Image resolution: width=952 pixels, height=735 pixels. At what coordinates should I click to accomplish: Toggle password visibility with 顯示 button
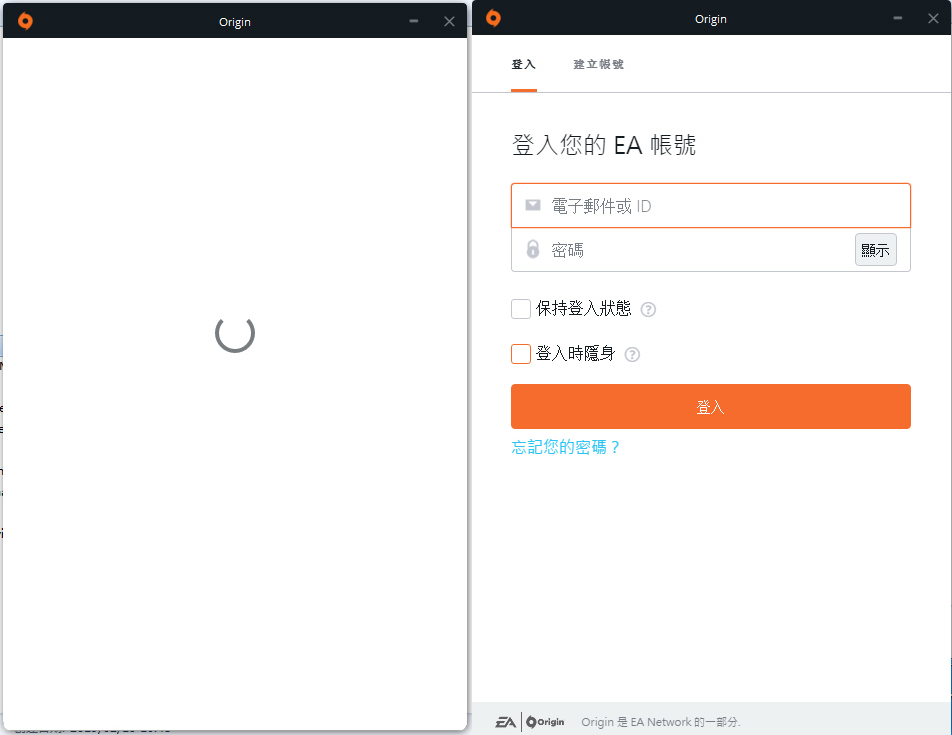(875, 249)
